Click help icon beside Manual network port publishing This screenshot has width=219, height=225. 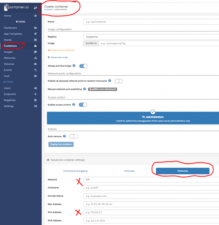[x=85, y=89]
